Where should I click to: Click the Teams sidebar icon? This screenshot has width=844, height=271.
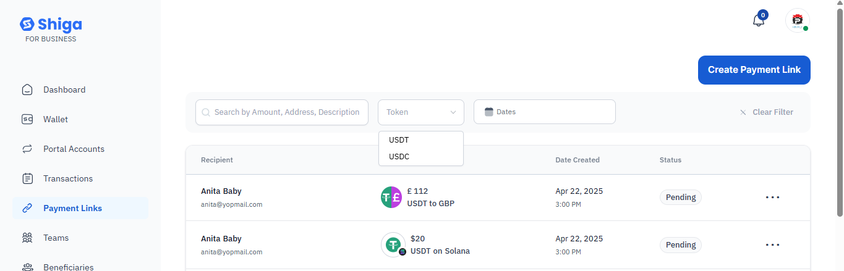[x=27, y=238]
